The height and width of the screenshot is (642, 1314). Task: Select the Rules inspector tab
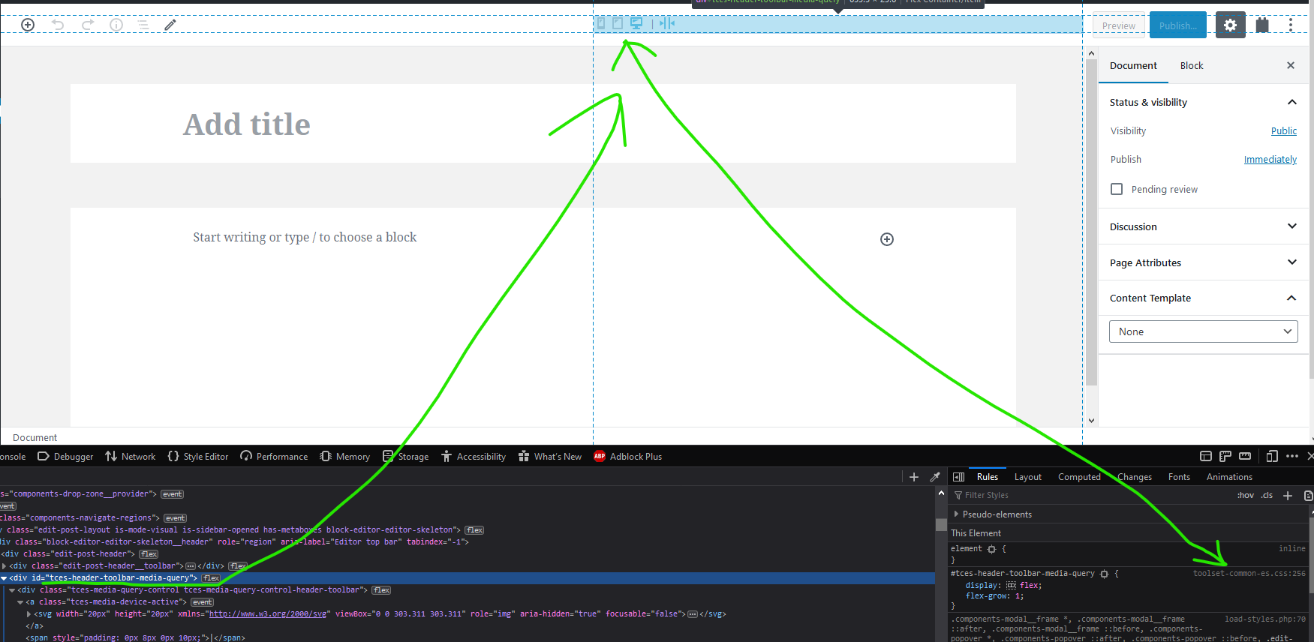point(988,477)
